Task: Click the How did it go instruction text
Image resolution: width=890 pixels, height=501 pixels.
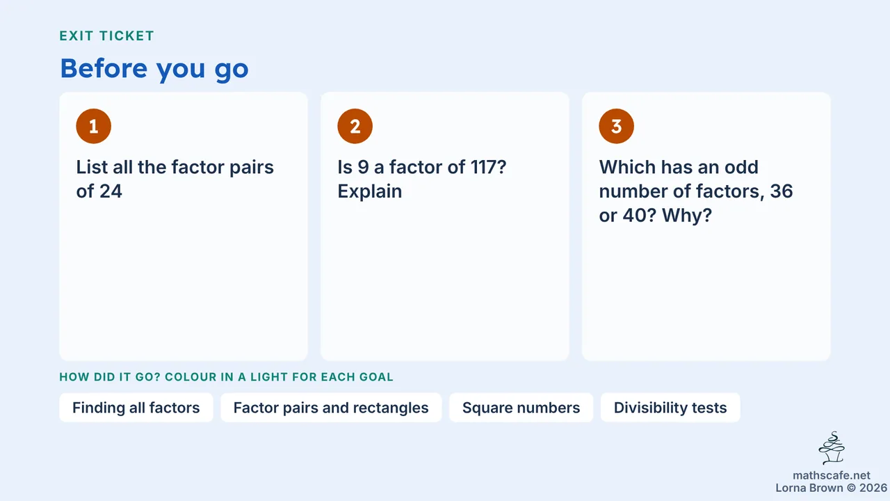Action: [x=227, y=377]
